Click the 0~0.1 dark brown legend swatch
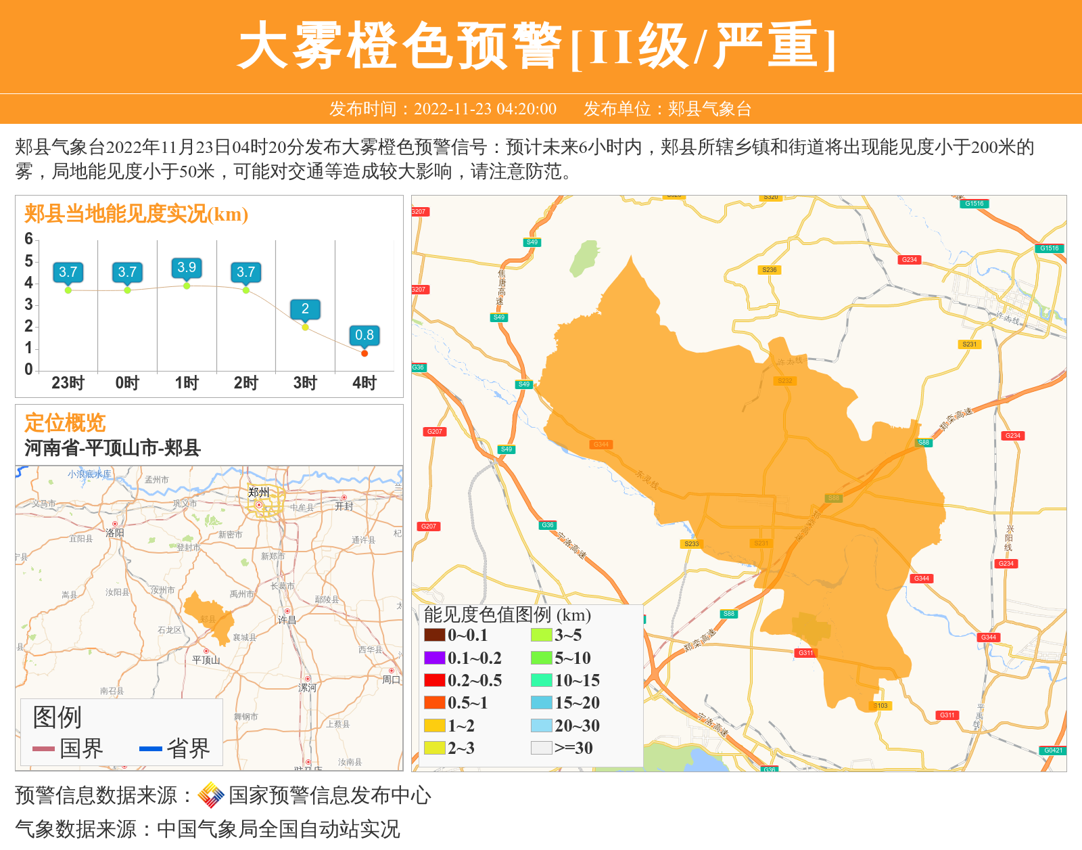This screenshot has height=850, width=1082. pyautogui.click(x=434, y=635)
